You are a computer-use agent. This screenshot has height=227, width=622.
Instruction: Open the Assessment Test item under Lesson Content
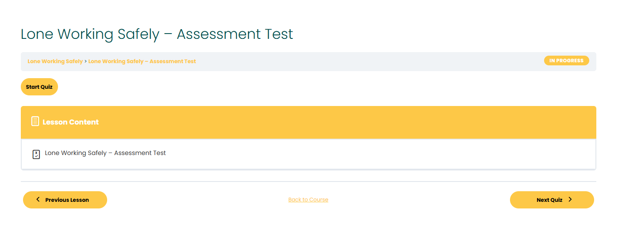pyautogui.click(x=105, y=153)
